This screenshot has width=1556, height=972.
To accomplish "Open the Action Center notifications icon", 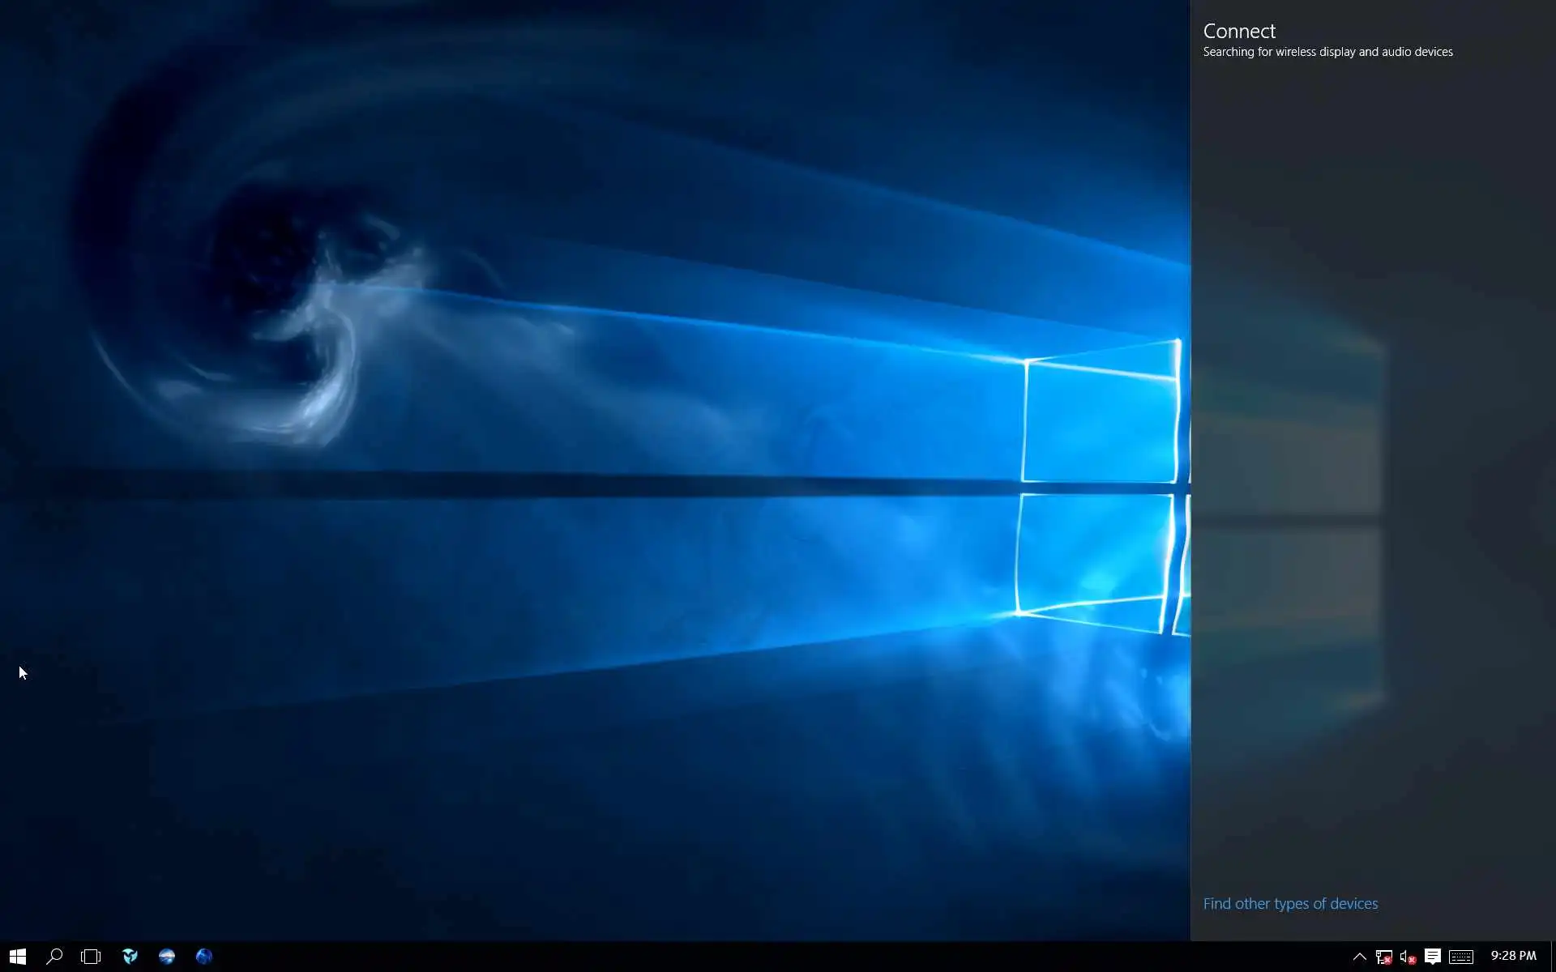I will 1432,957.
